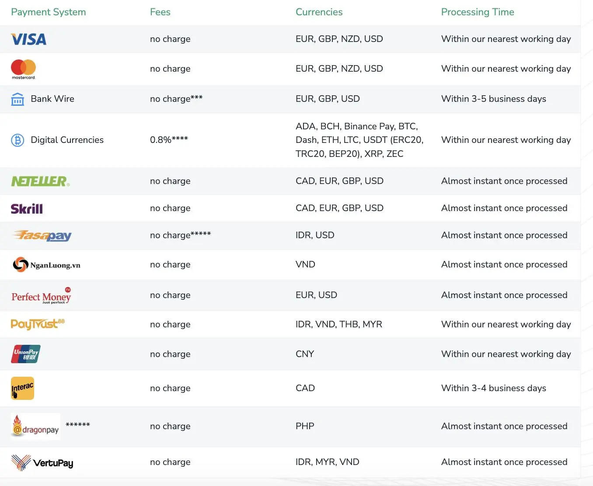
Task: Click VISA processing time text
Action: [x=506, y=39]
